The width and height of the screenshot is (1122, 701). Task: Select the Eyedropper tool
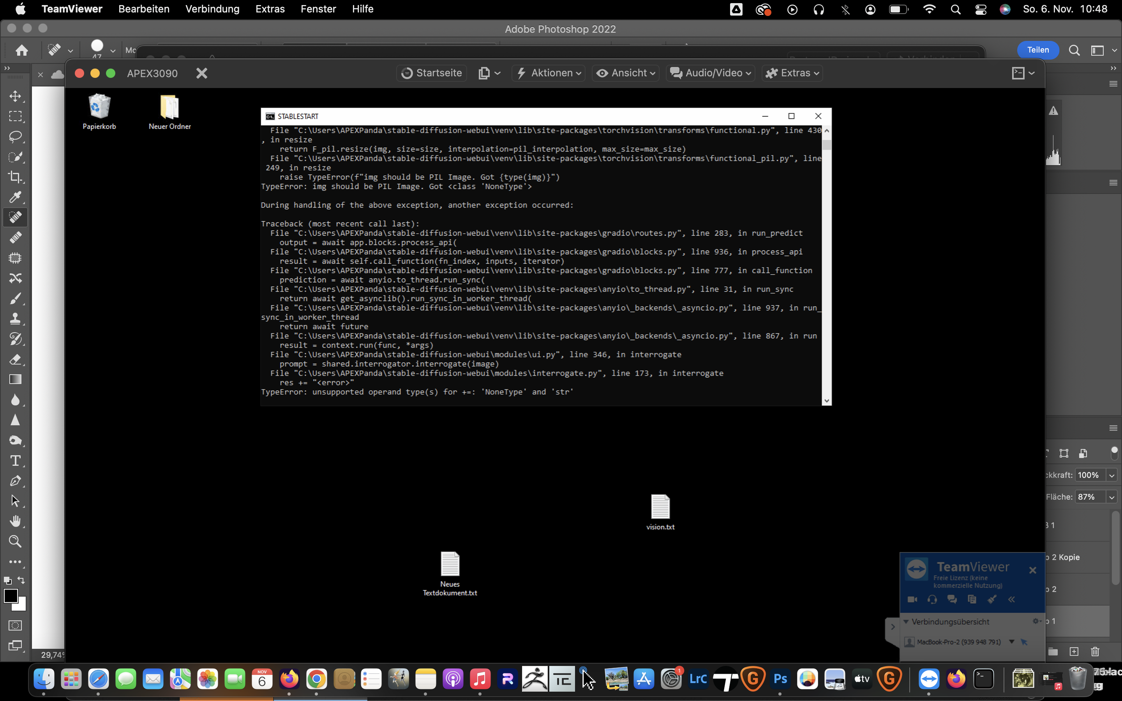15,197
